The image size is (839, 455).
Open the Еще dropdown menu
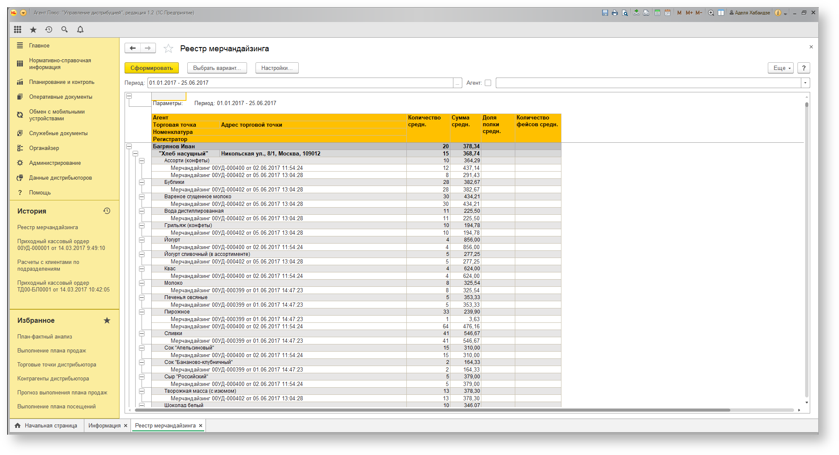click(x=781, y=68)
